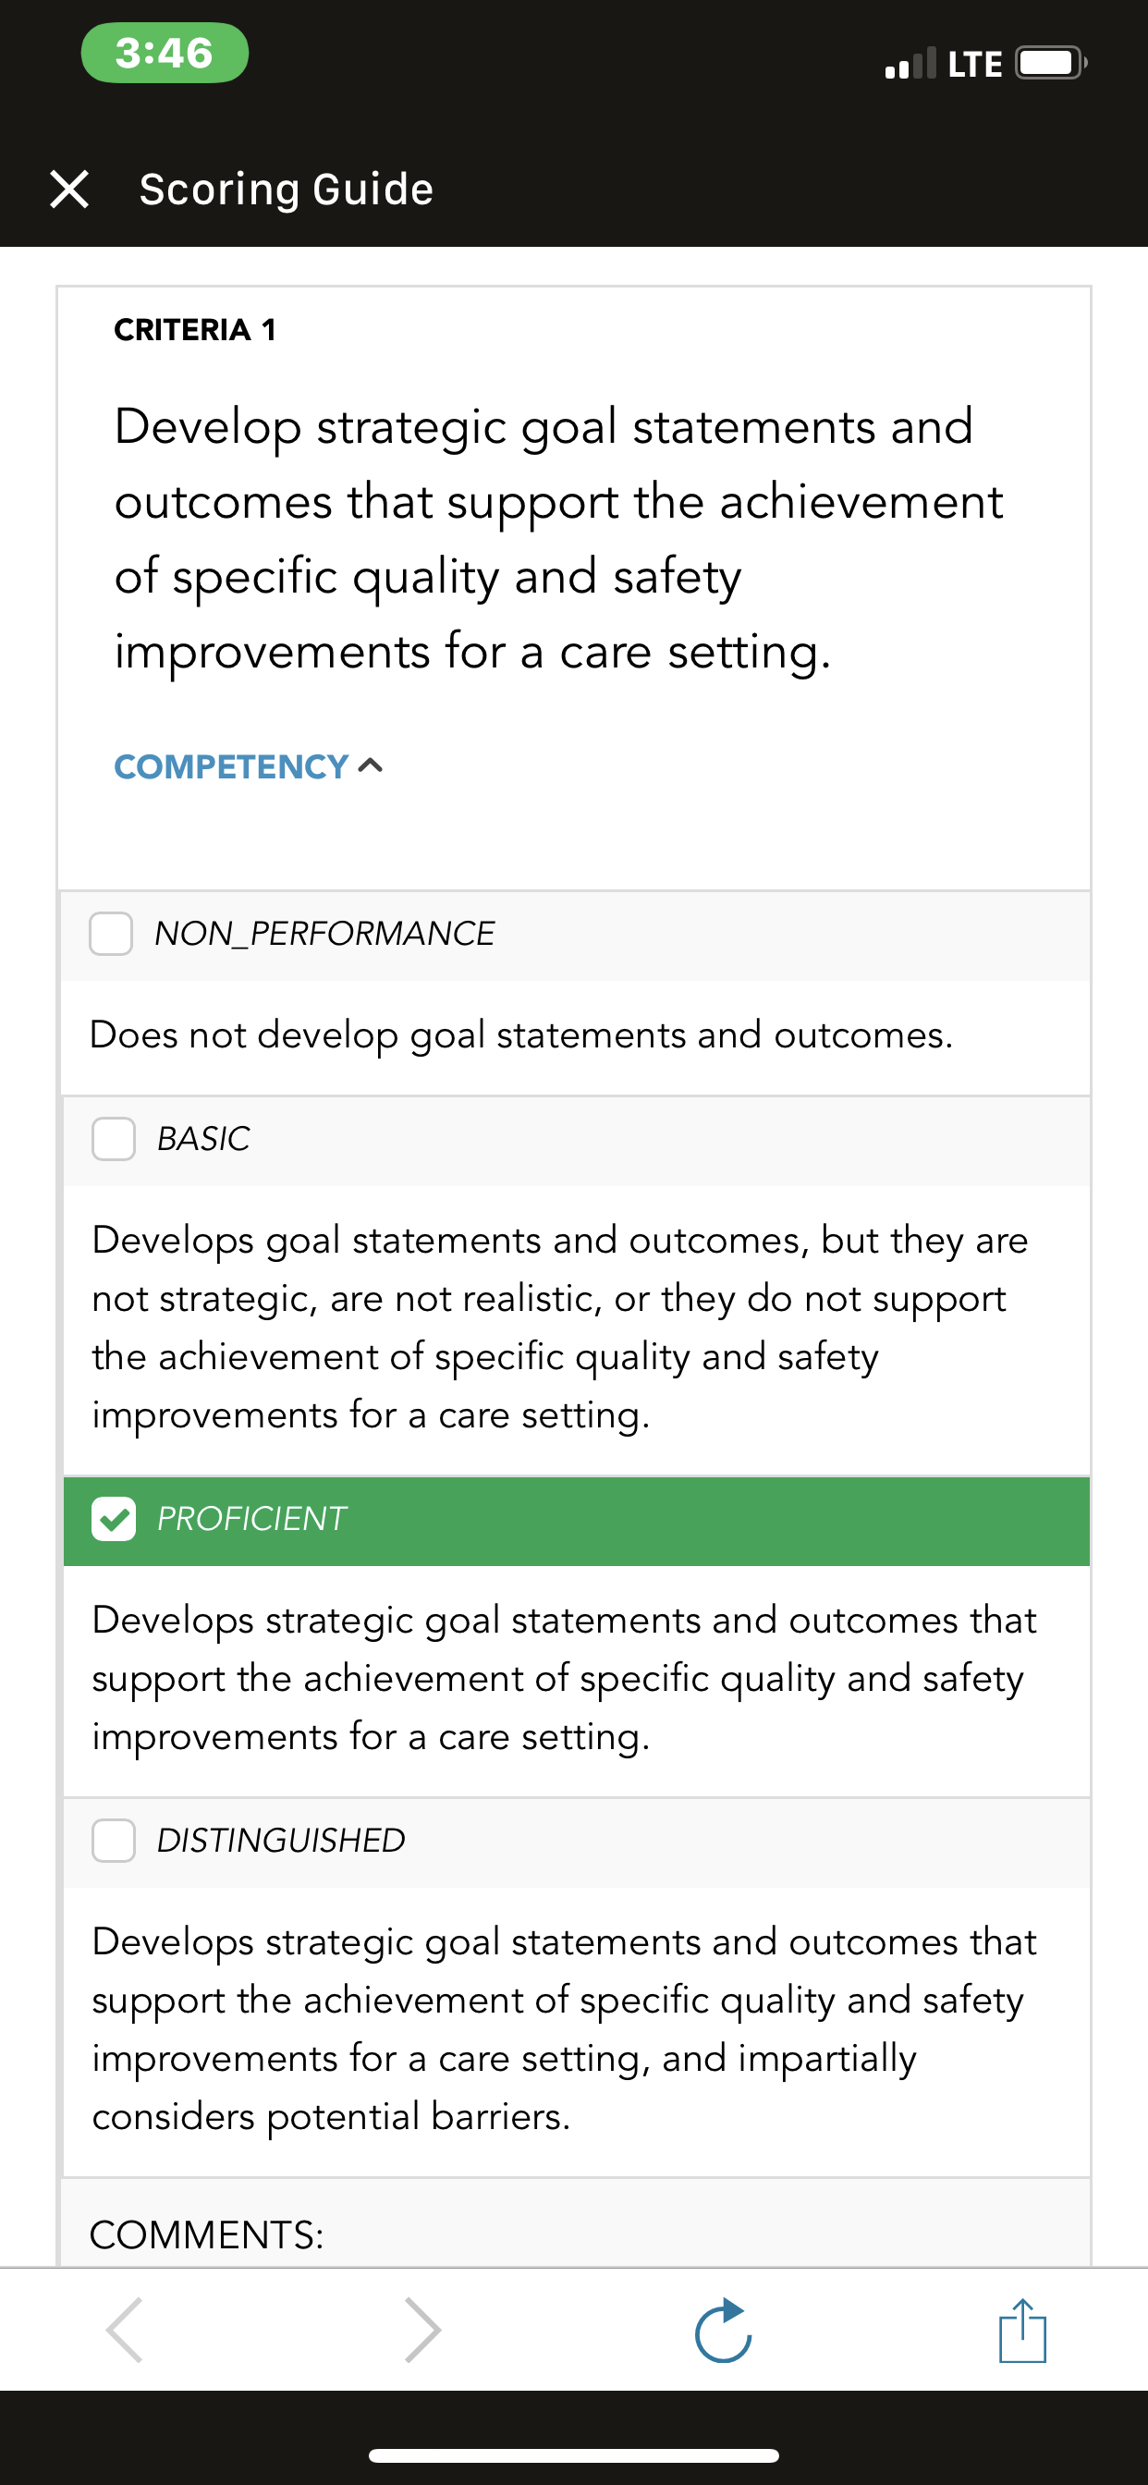Tap the BASIC level label

203,1139
